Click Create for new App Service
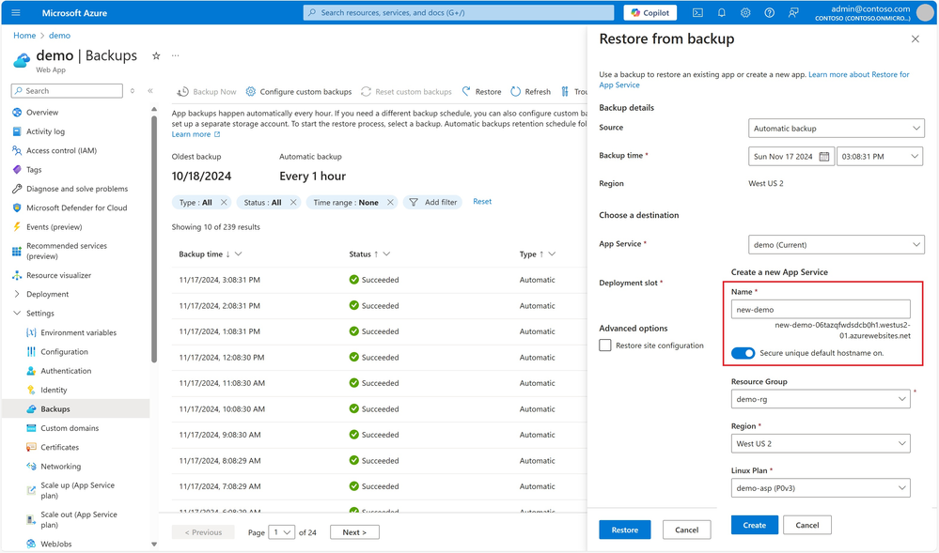Screen dimensions: 939x553 (755, 525)
